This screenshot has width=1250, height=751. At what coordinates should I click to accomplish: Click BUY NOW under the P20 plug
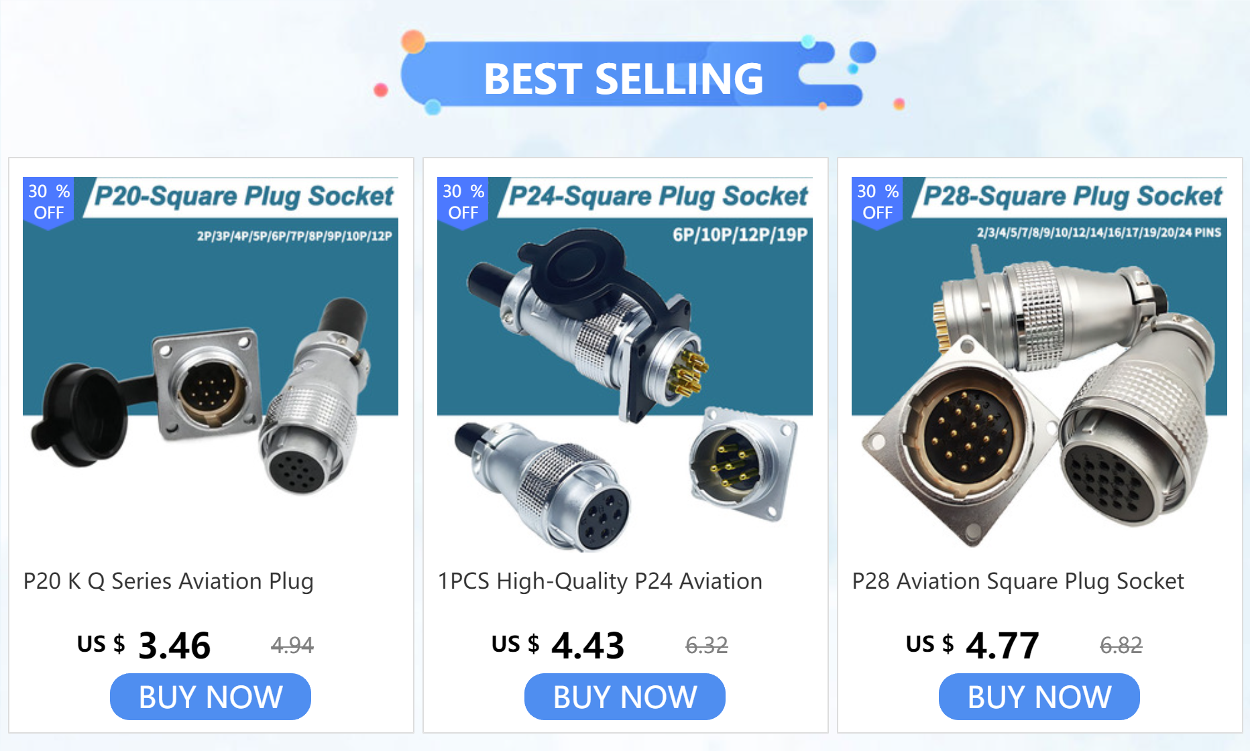[210, 697]
